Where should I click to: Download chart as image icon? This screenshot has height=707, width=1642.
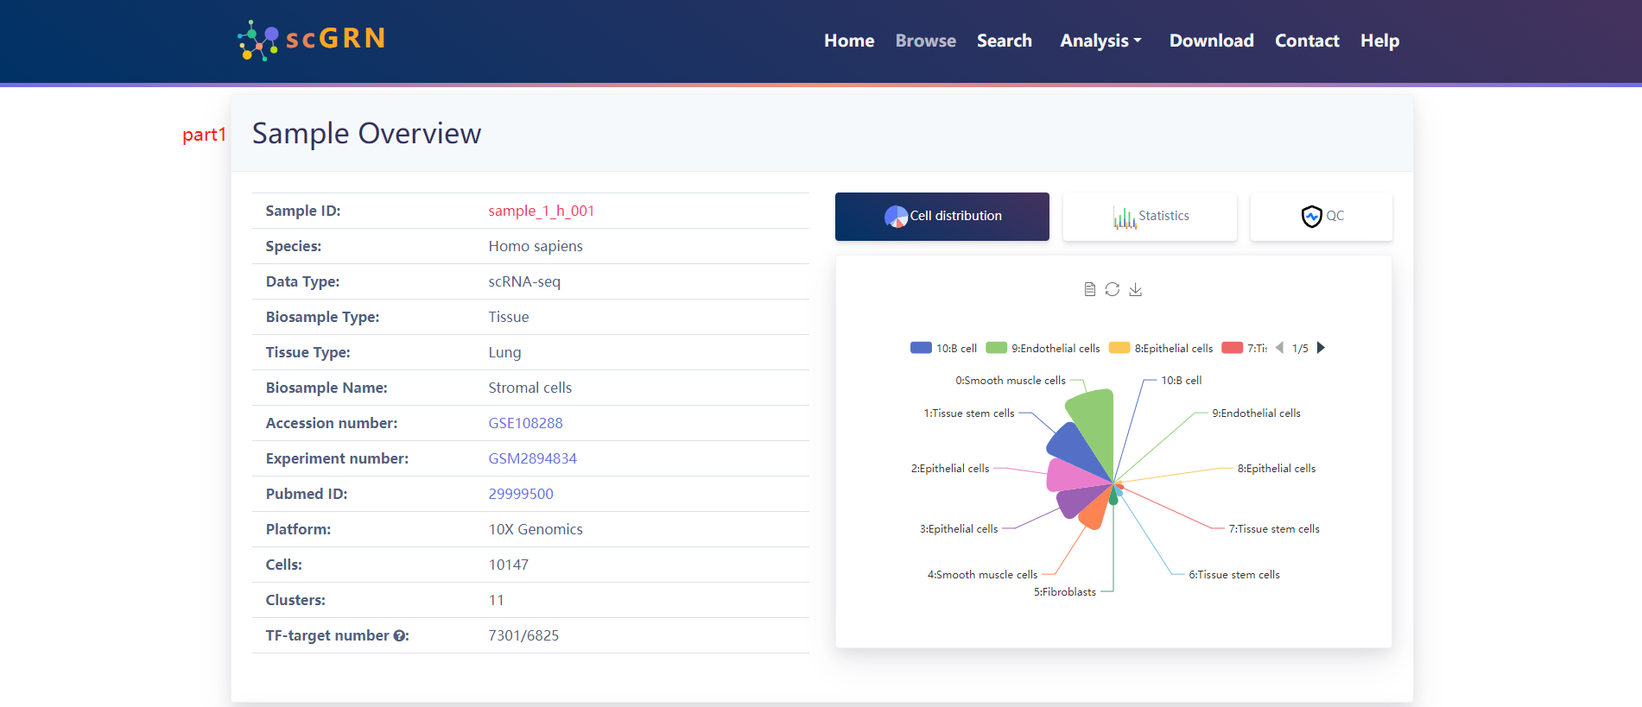pyautogui.click(x=1136, y=289)
